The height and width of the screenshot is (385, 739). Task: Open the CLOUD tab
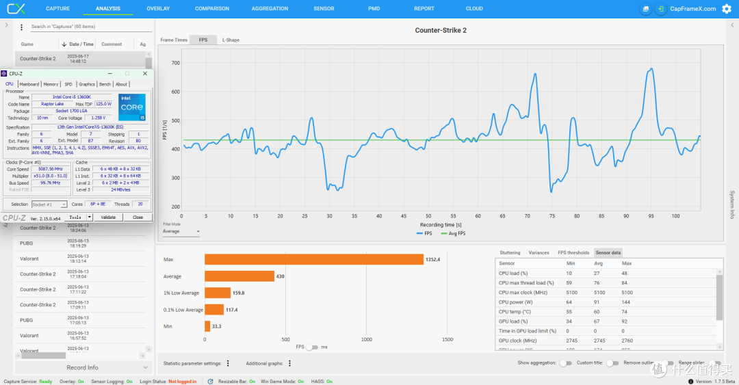coord(474,8)
